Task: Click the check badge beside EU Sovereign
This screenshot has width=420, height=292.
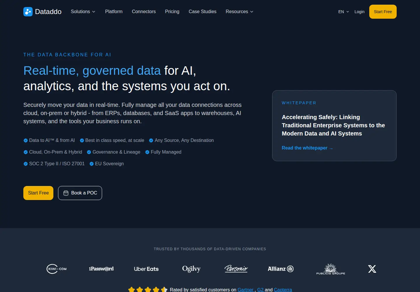Action: tap(92, 164)
